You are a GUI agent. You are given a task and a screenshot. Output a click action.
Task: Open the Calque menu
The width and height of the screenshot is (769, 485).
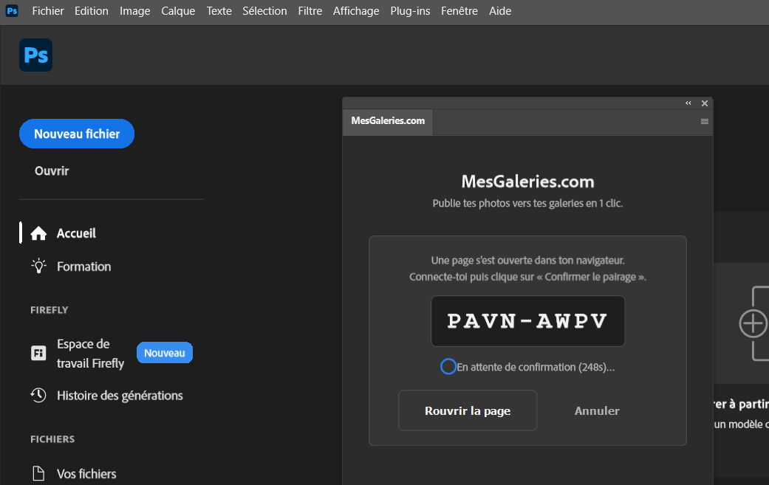178,11
